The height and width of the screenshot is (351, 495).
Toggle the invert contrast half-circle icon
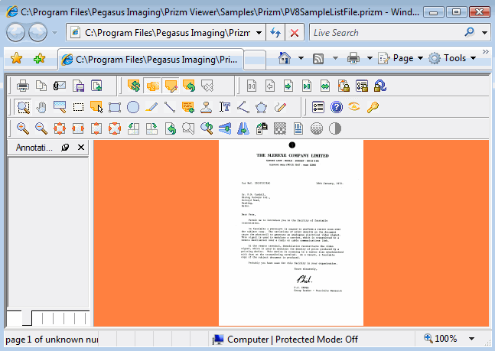point(335,128)
